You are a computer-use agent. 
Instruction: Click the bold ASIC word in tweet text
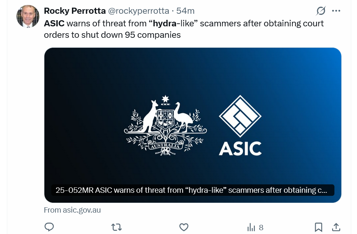tap(54, 23)
